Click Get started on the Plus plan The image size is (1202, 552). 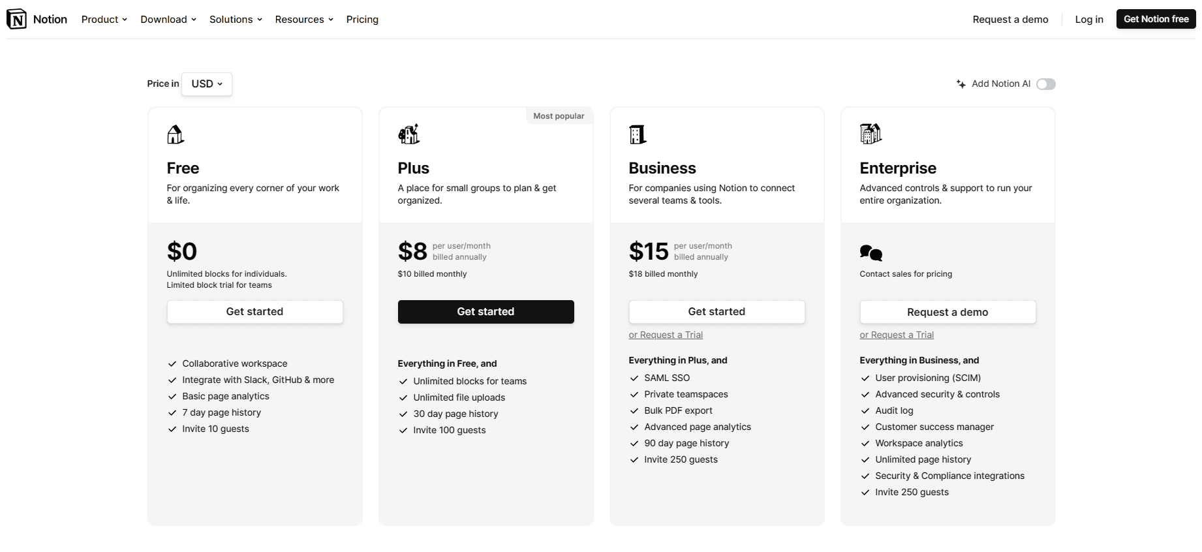pos(485,312)
